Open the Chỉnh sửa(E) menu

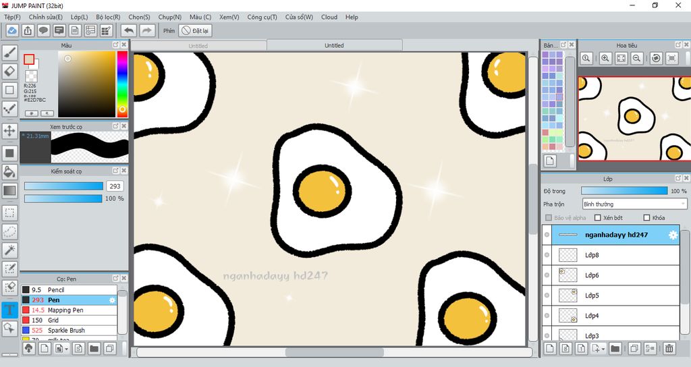click(x=46, y=17)
